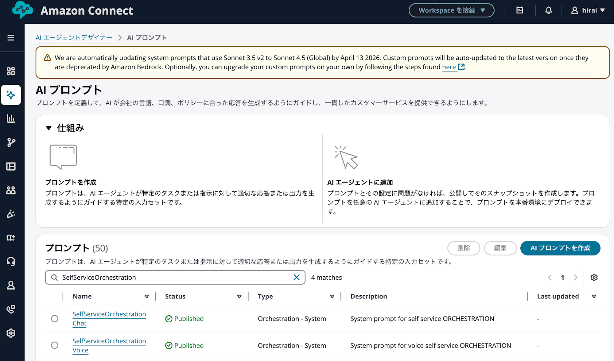
Task: Open the analytics bar chart sidebar icon
Action: click(11, 119)
